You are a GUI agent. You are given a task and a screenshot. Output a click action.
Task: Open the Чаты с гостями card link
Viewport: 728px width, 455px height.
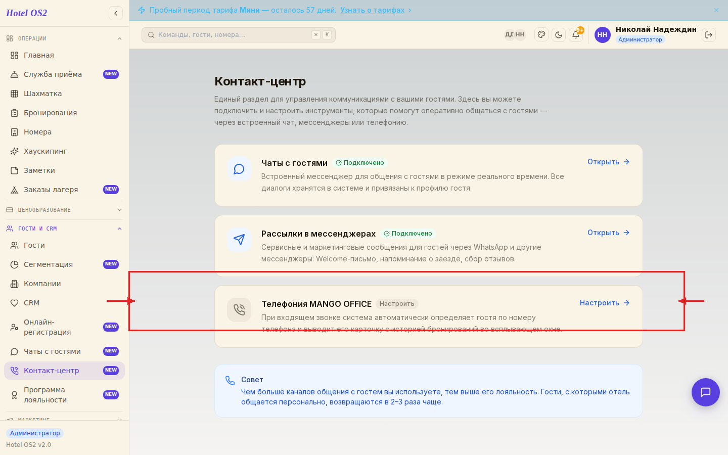(x=608, y=162)
